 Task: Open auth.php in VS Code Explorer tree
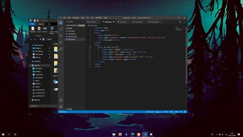(x=75, y=31)
